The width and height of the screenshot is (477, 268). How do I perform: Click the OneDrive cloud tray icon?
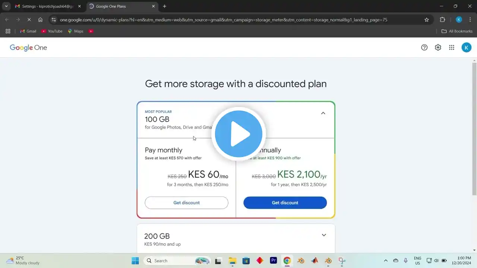coord(396,261)
